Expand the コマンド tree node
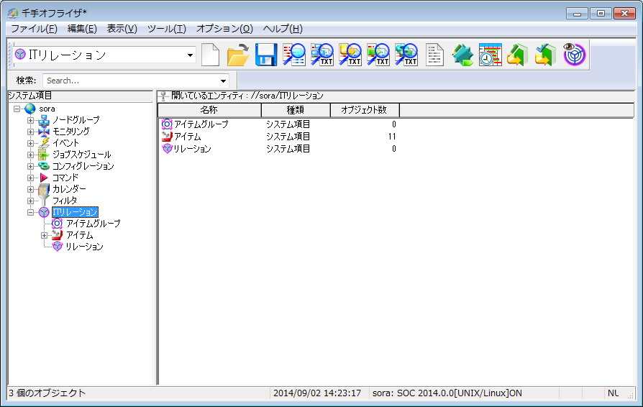Viewport: 643px width, 407px height. point(30,178)
